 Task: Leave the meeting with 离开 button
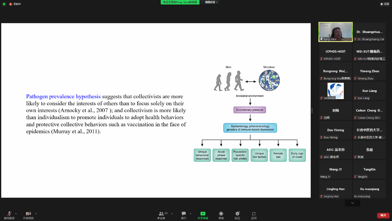click(383, 215)
